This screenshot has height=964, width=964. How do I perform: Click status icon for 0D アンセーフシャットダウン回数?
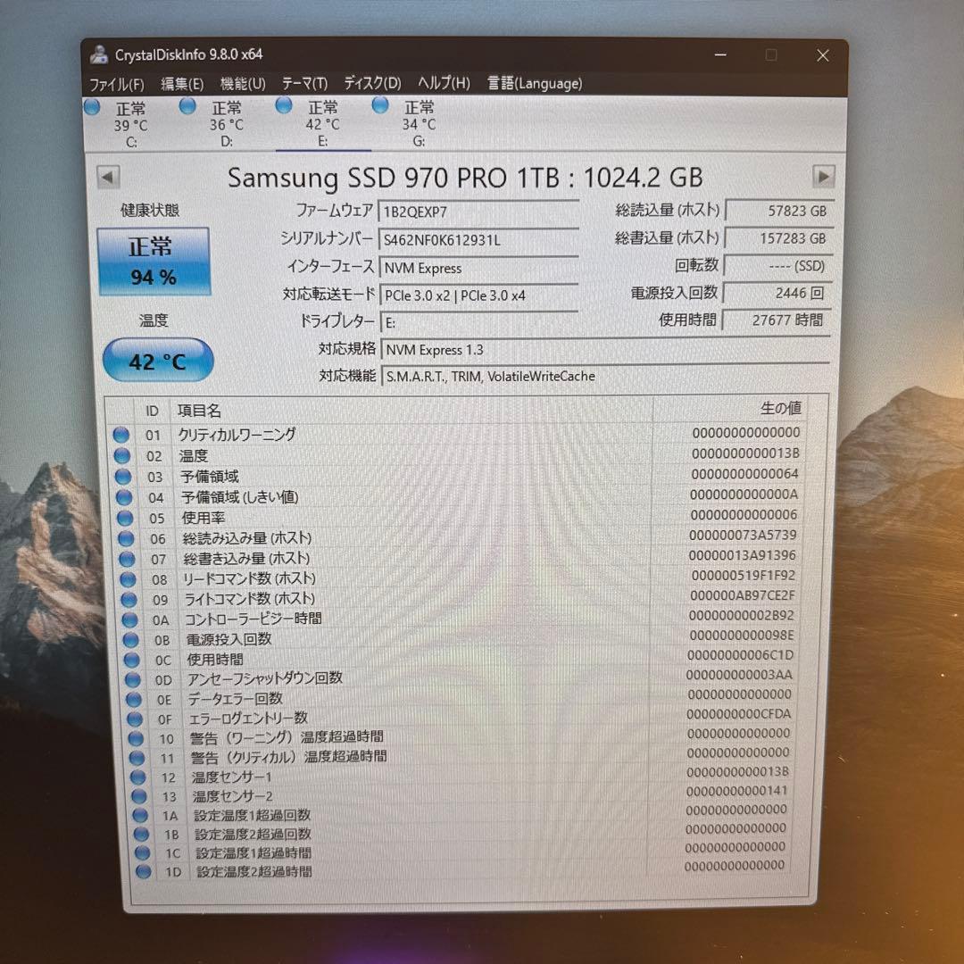tap(133, 680)
